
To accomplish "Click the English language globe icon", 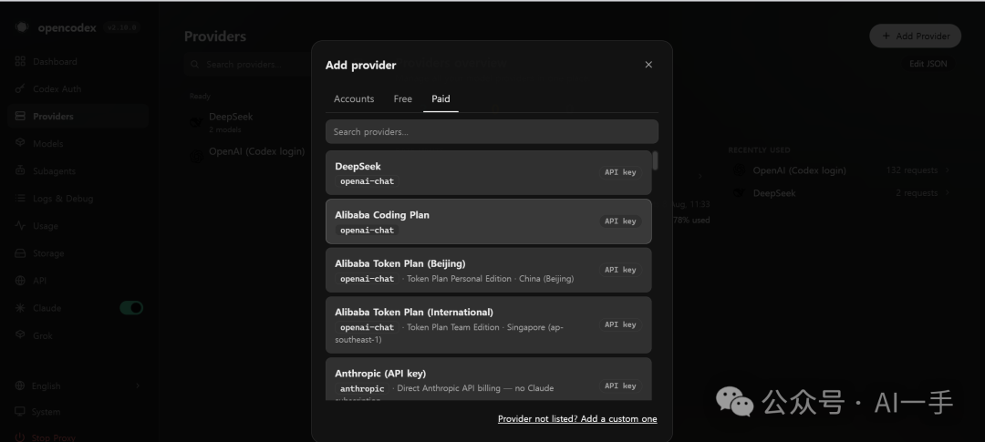I will [x=20, y=385].
